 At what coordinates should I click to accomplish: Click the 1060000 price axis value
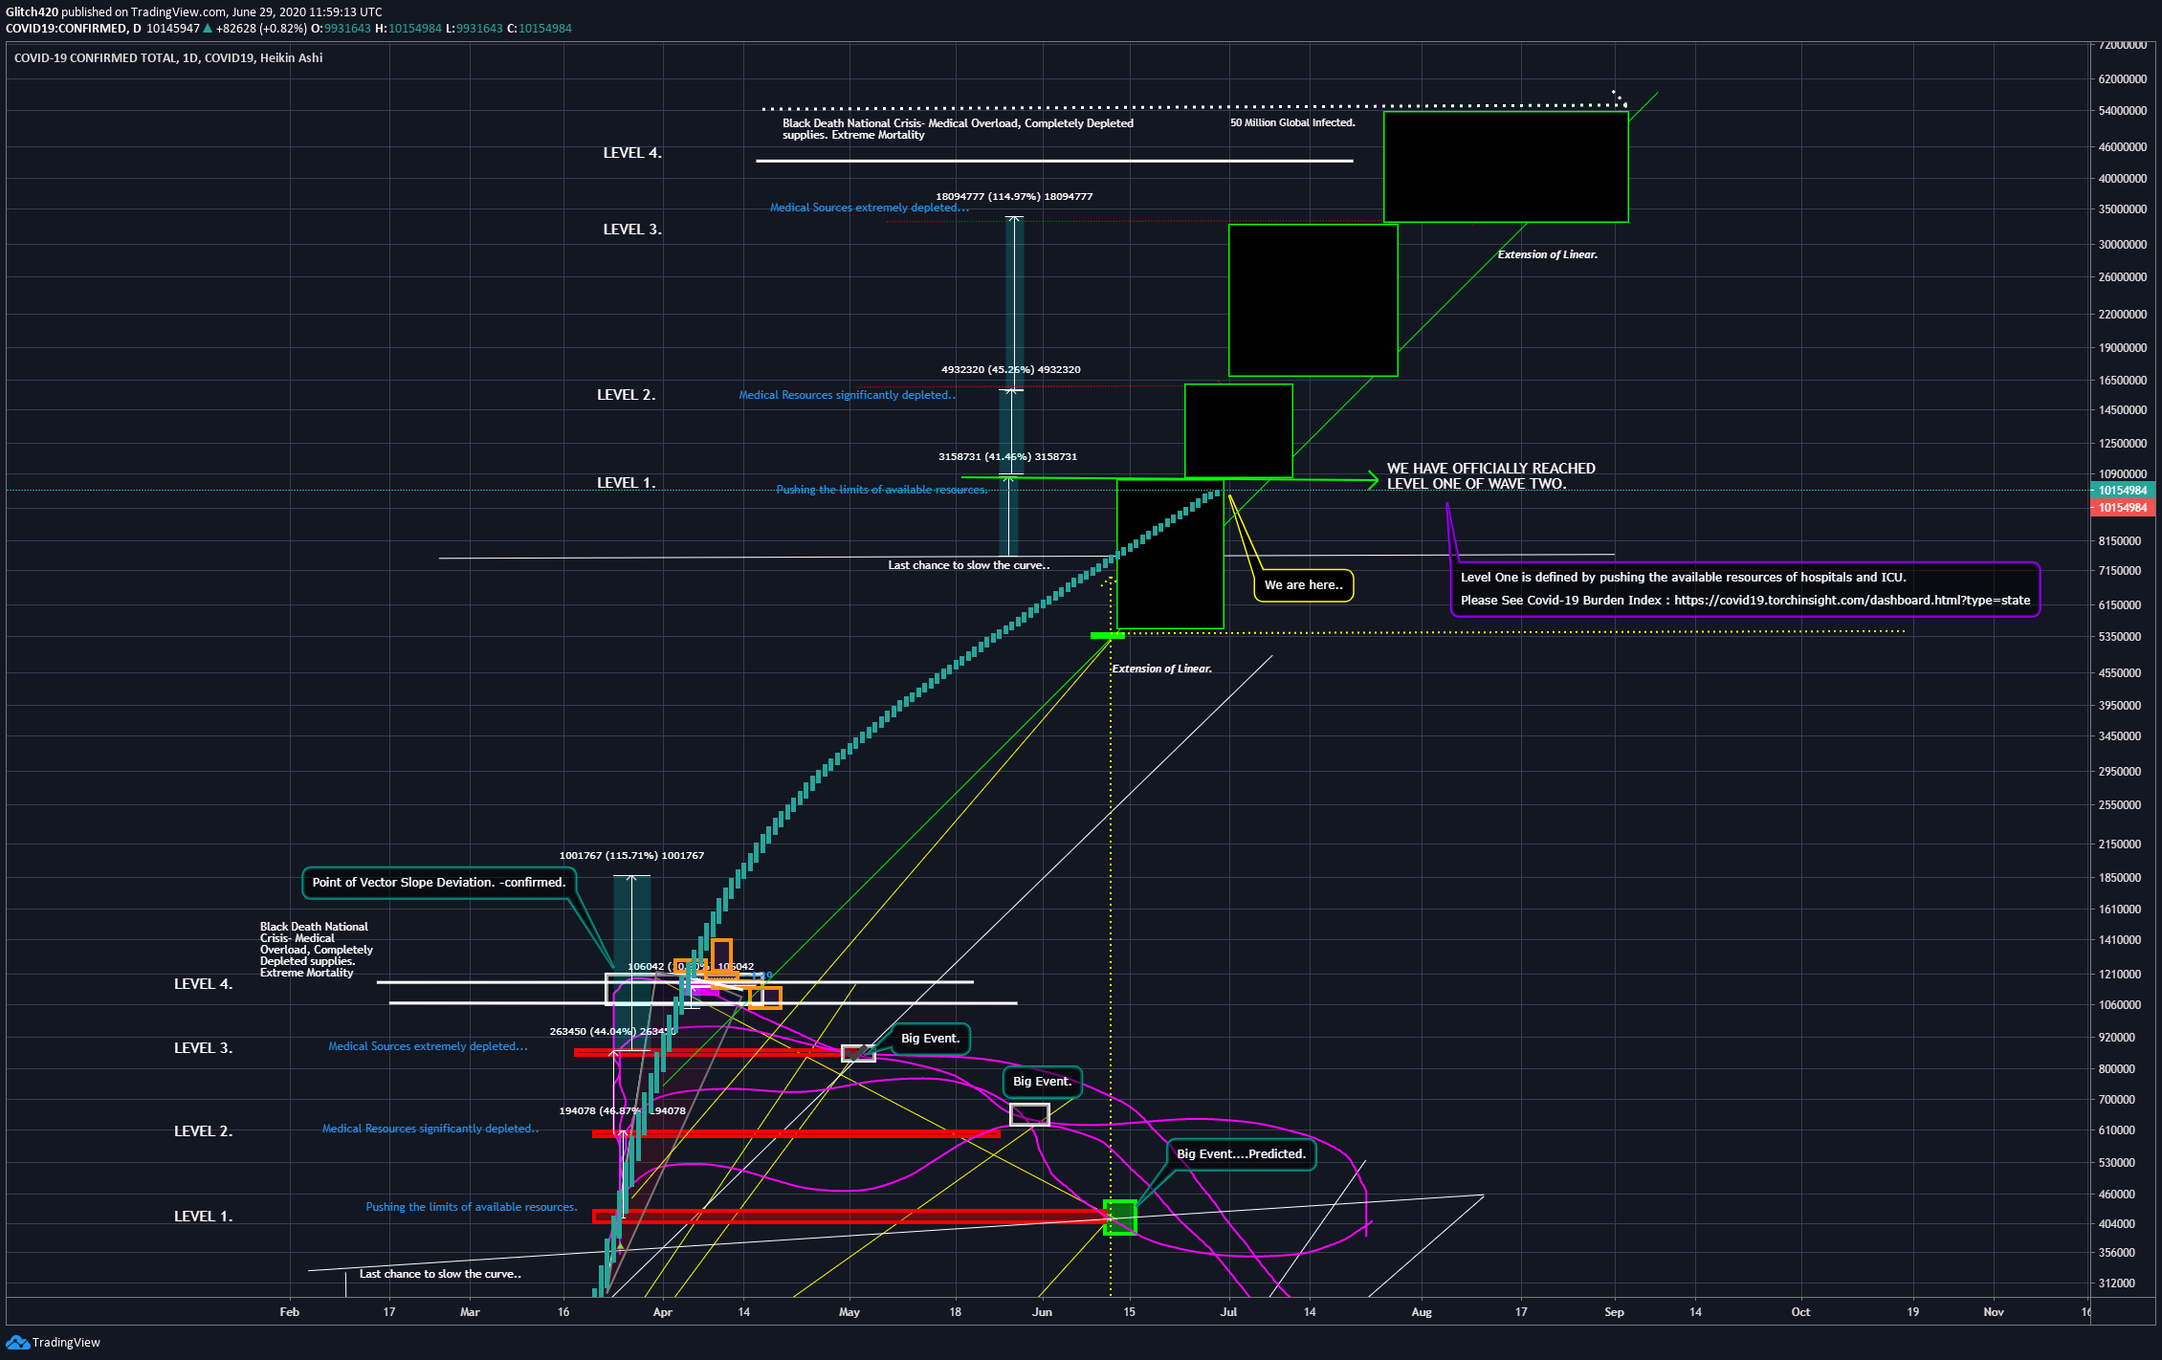(x=2120, y=1005)
